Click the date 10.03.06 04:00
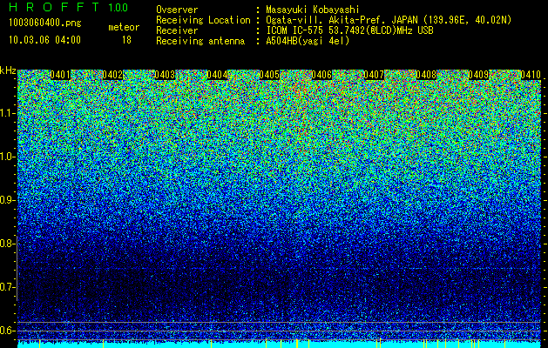Screen dimensions: 548x348 click(x=44, y=39)
